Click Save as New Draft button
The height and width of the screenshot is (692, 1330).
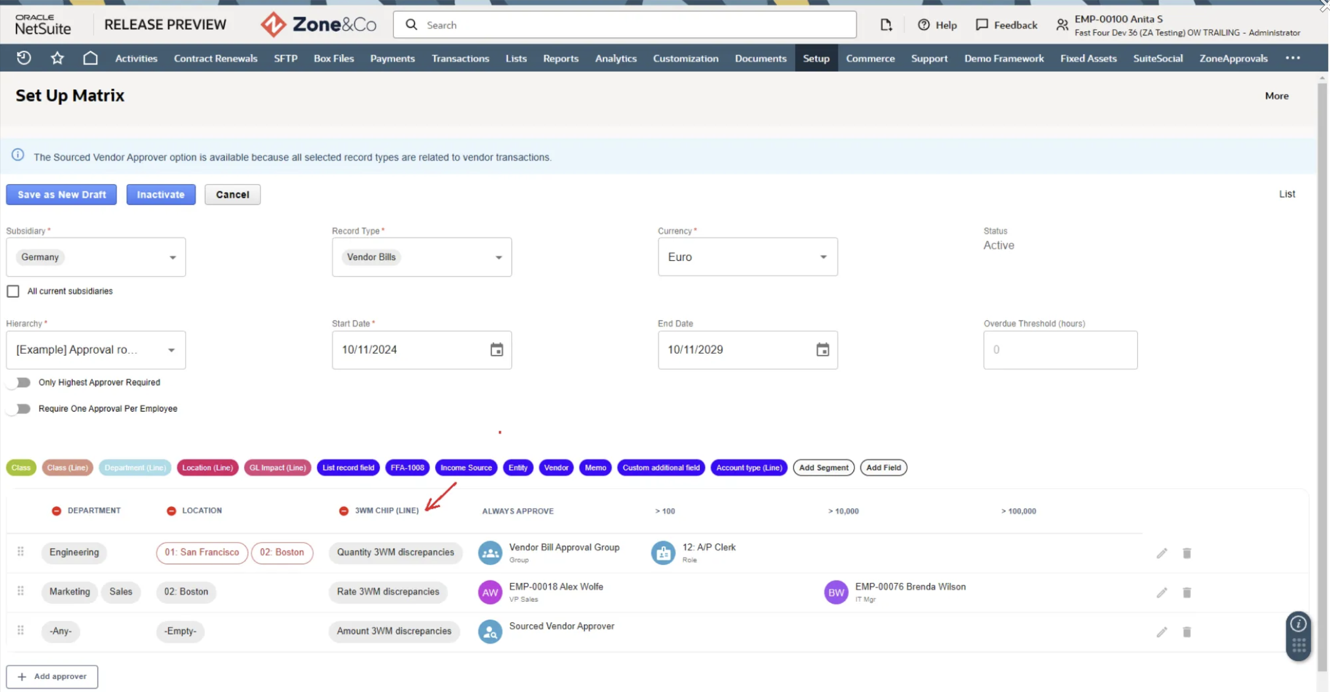point(61,195)
